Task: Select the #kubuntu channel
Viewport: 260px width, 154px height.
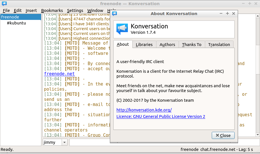Action: pos(17,23)
